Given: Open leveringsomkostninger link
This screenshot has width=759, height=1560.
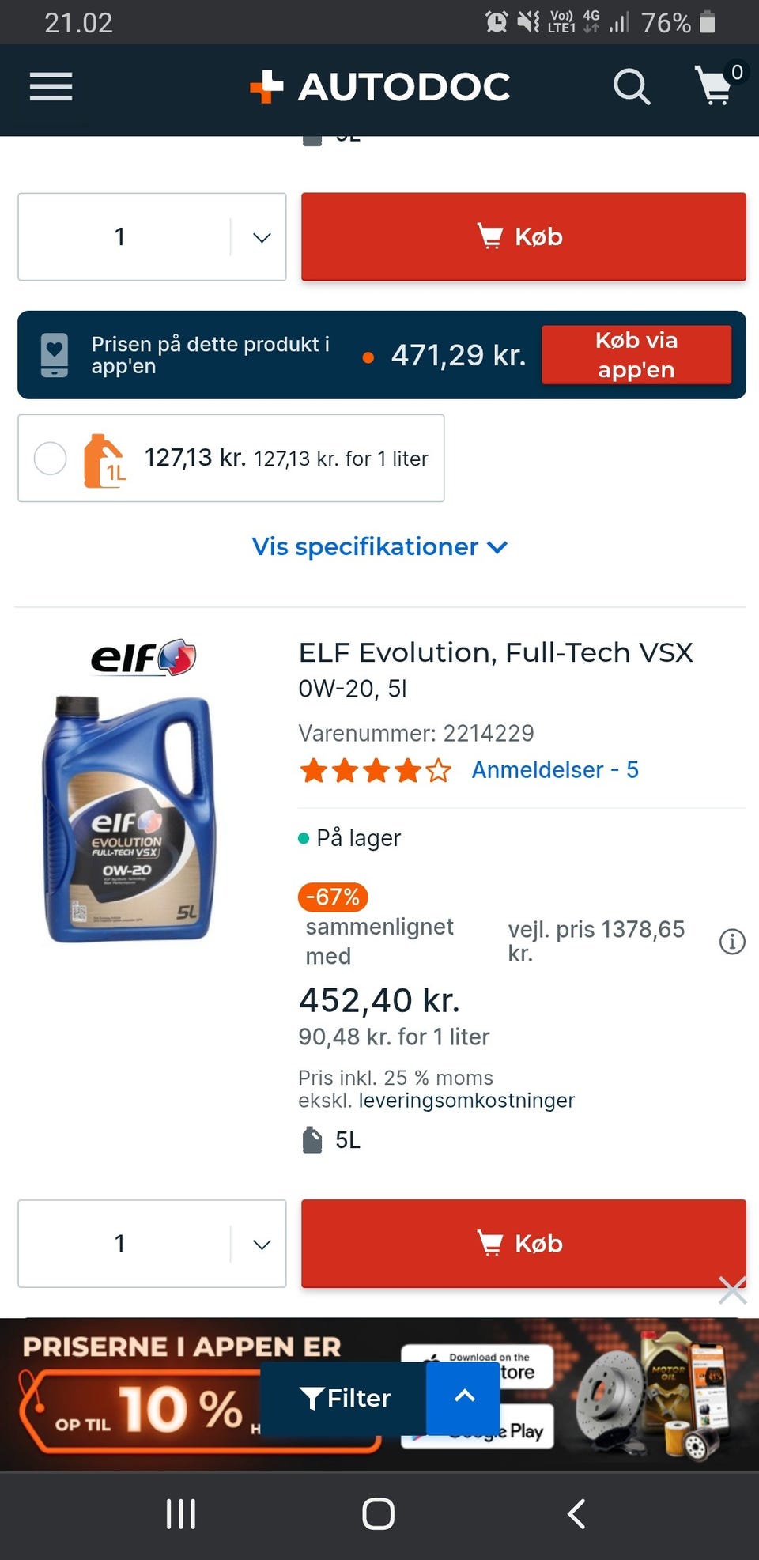Looking at the screenshot, I should tap(466, 1101).
